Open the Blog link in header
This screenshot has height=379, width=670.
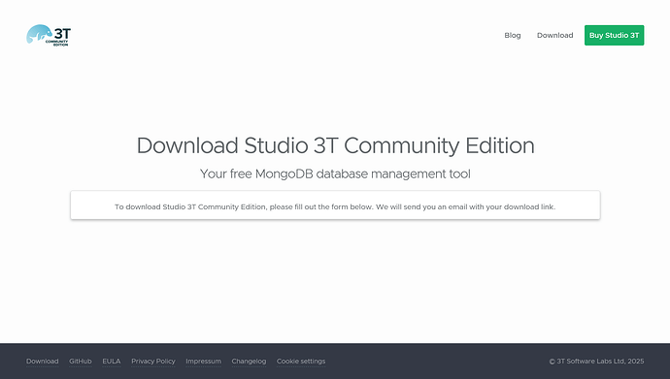(513, 36)
